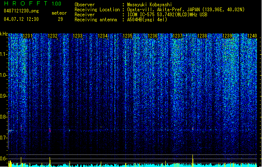Click the 1238 time marker

coord(202,36)
